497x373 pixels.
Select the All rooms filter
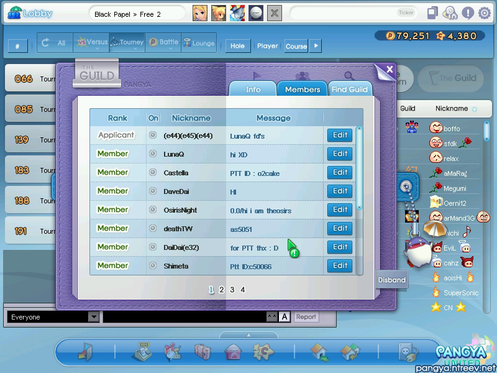click(x=55, y=43)
